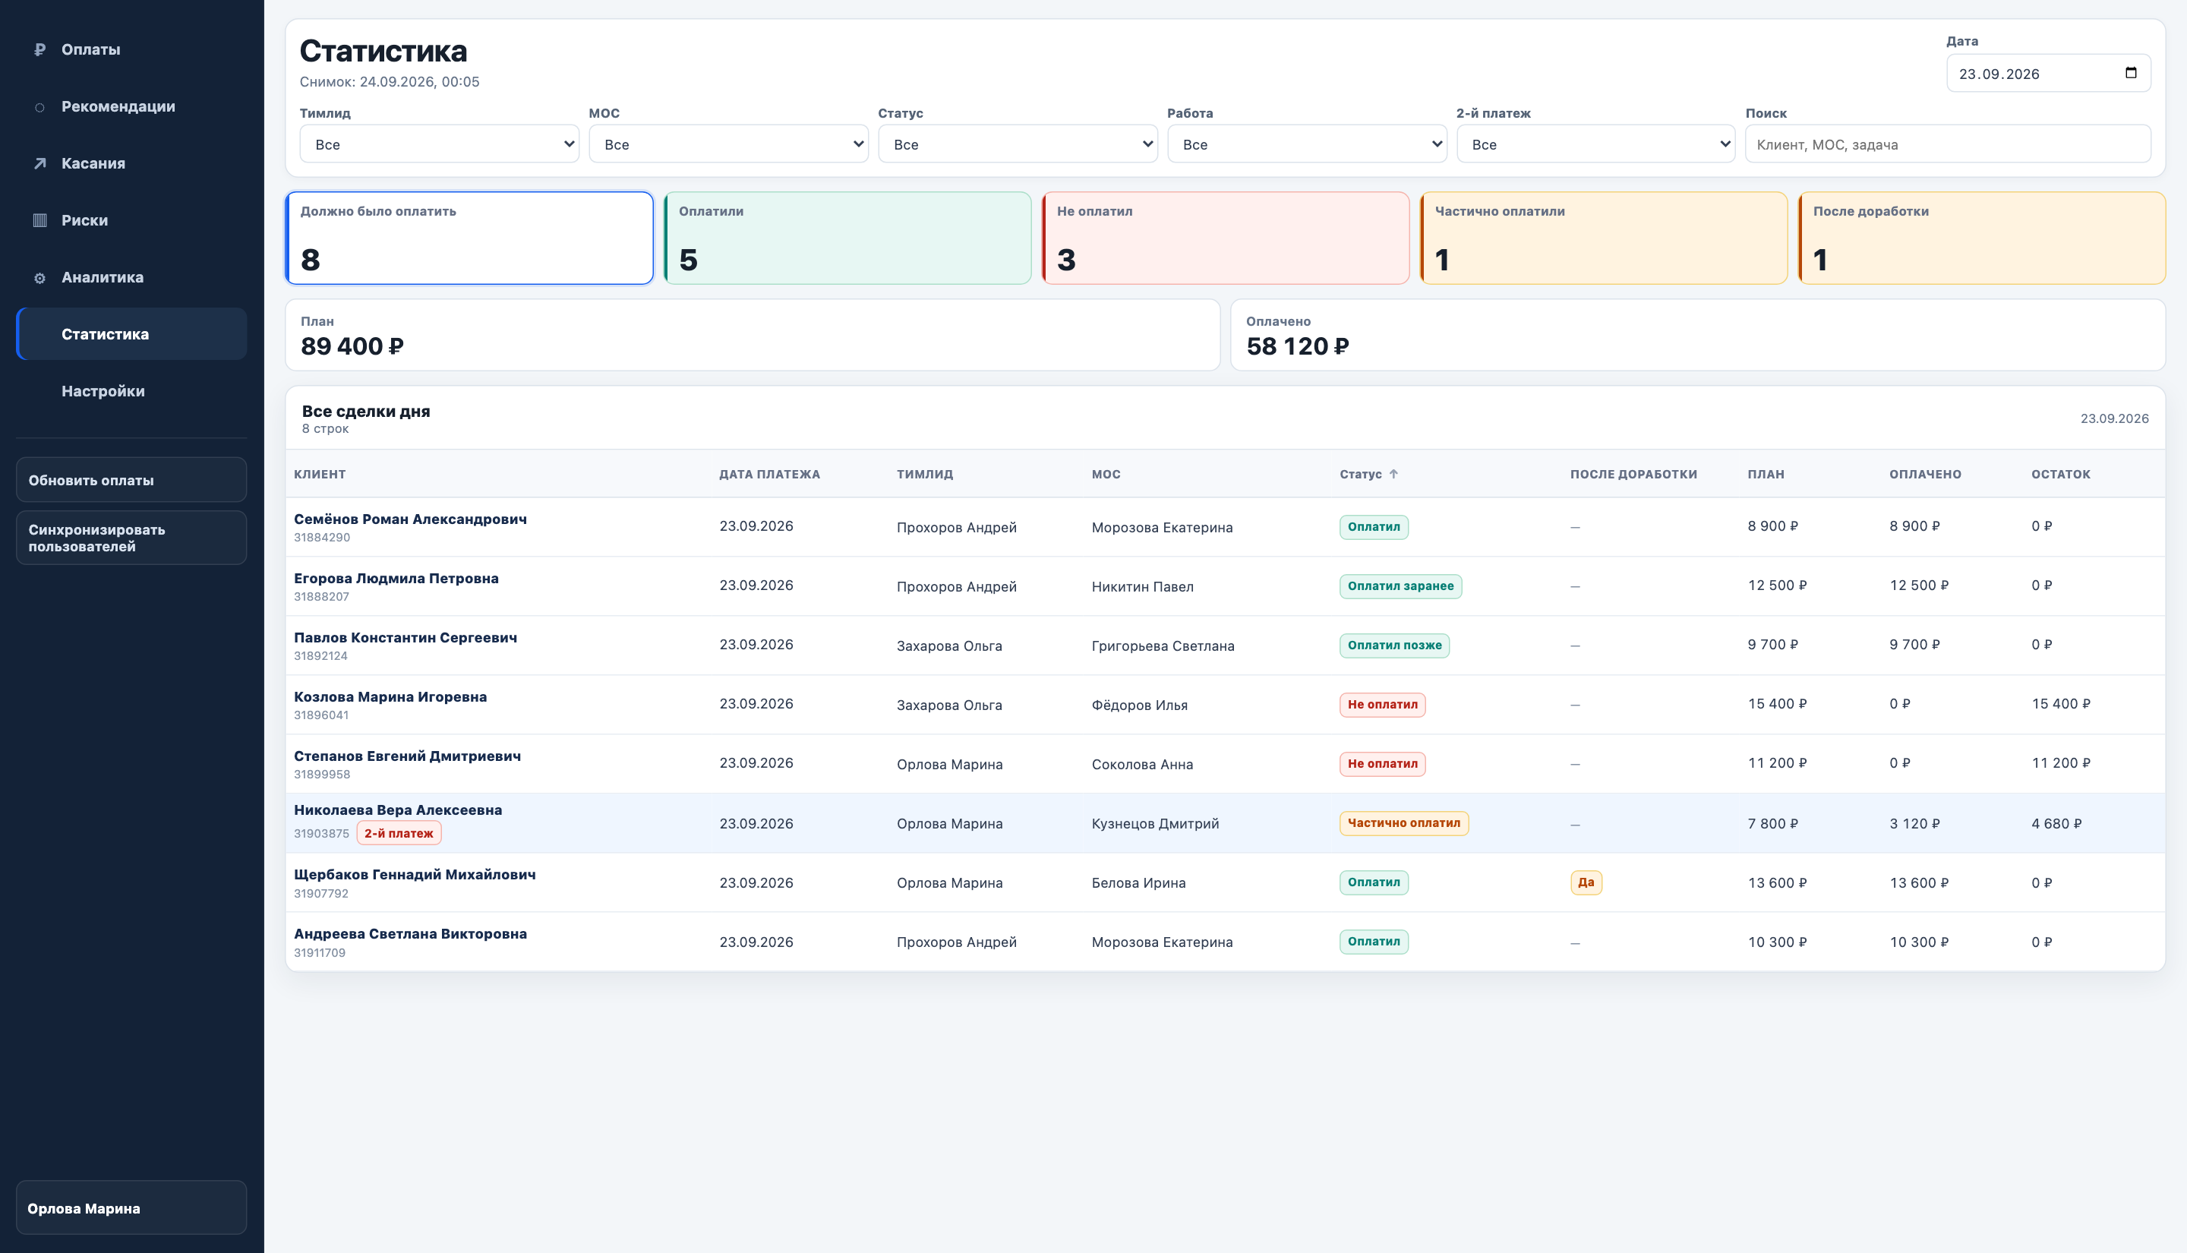The height and width of the screenshot is (1253, 2187).
Task: Sort by the Остаток column header
Action: point(2060,474)
